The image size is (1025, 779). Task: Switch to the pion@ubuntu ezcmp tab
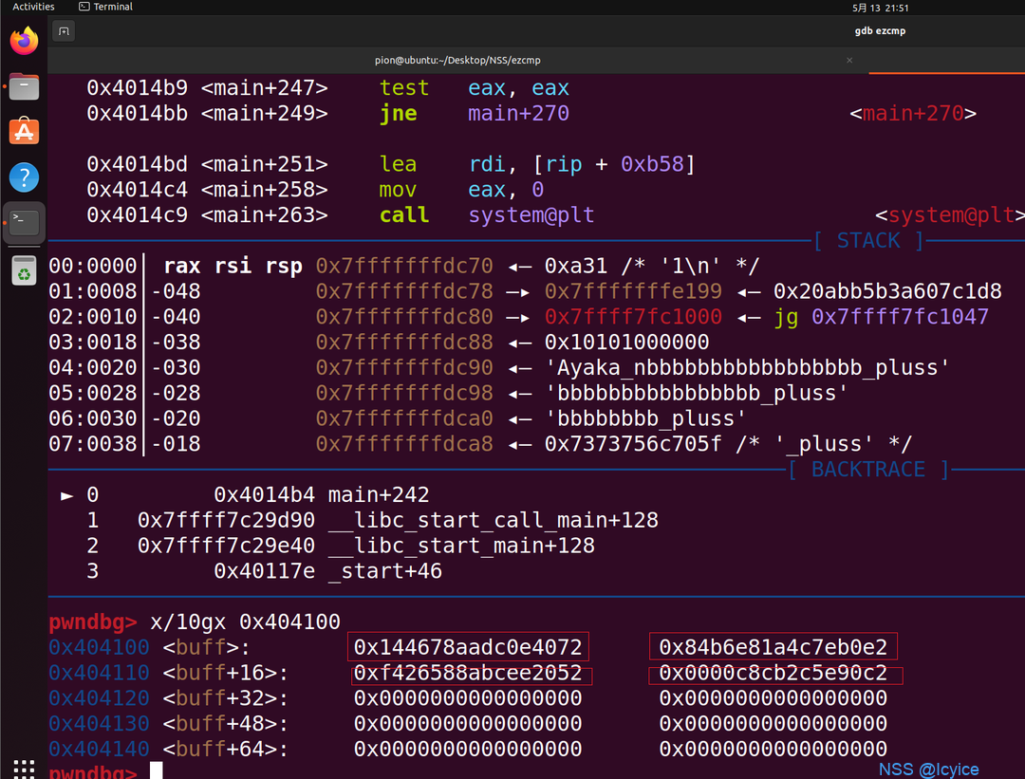pos(457,60)
